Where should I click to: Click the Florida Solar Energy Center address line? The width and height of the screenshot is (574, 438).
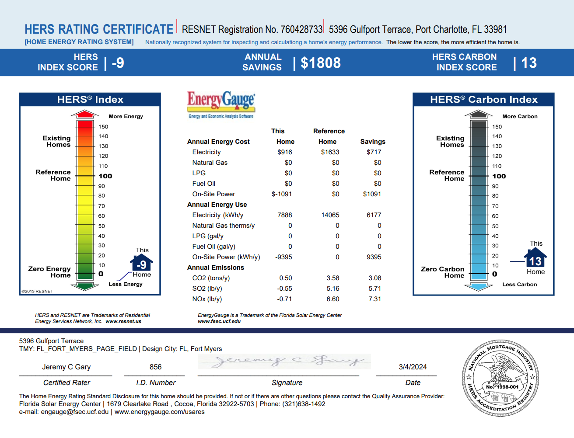[x=172, y=404]
